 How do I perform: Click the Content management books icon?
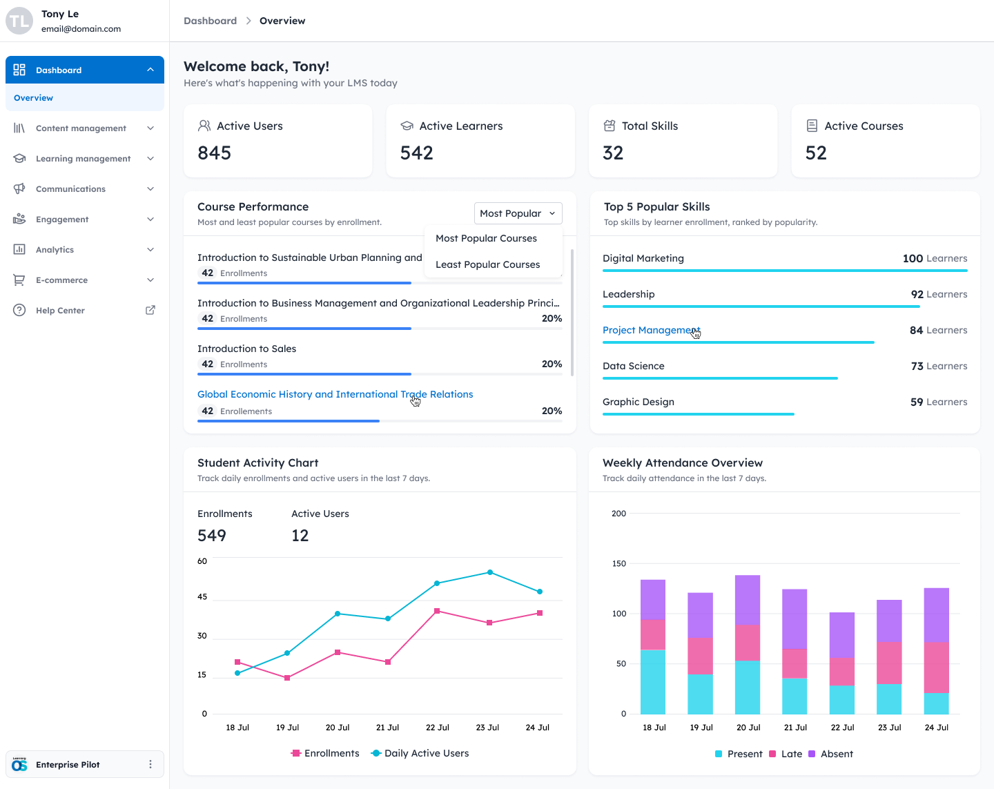(x=19, y=128)
